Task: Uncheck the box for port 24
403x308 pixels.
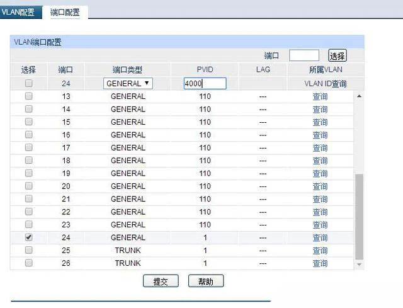Action: [29, 237]
